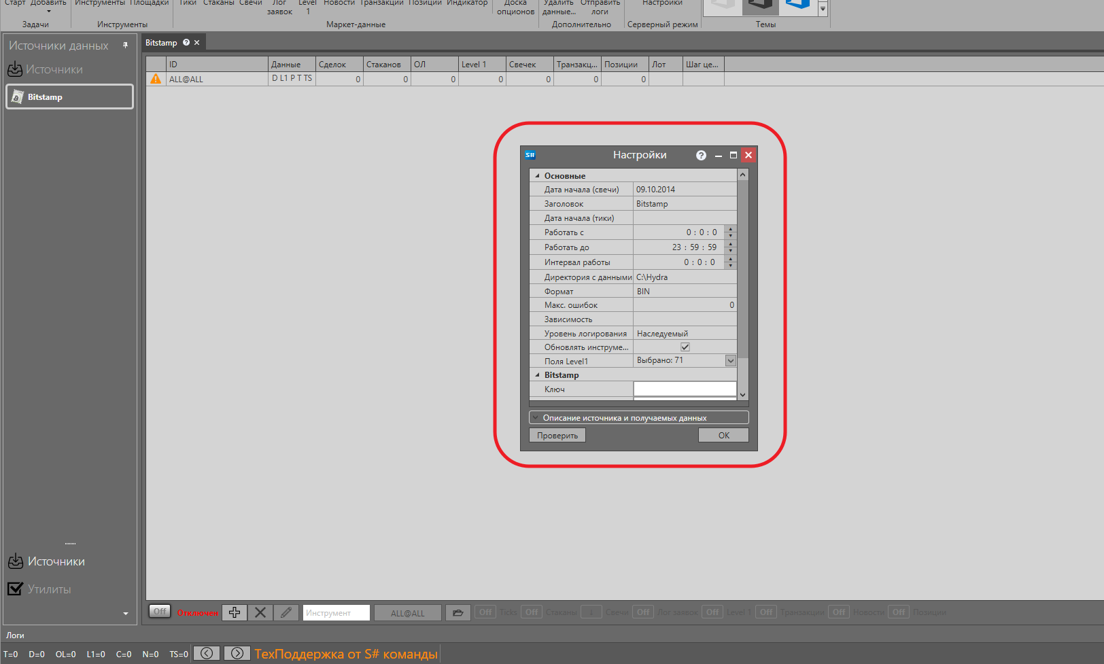Toggle the Позиции Off switch

pos(898,612)
